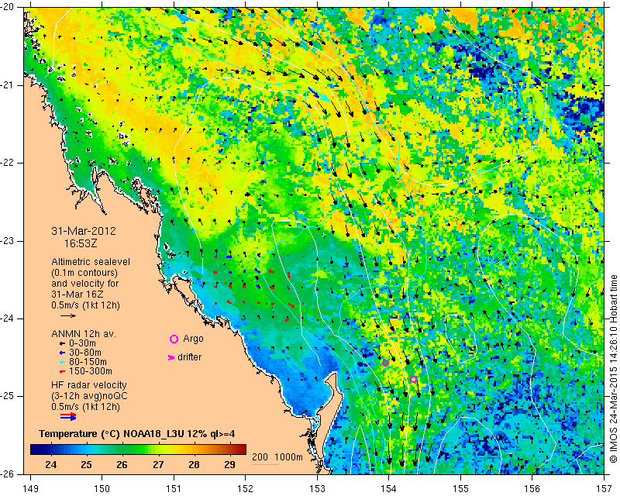Click the 'Temperature (°C) NOAA18_L3U' colour bar title
Image resolution: width=620 pixels, height=496 pixels.
click(x=112, y=434)
